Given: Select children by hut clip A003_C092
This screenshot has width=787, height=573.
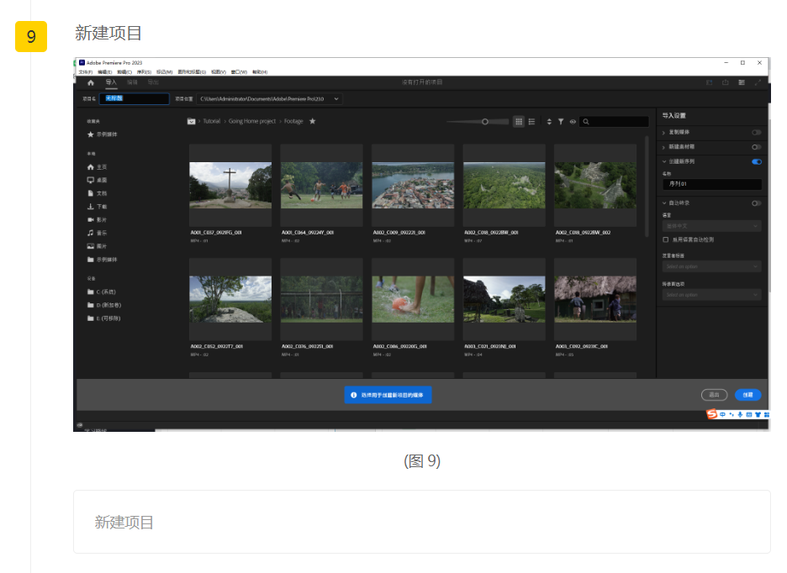Looking at the screenshot, I should tap(595, 299).
